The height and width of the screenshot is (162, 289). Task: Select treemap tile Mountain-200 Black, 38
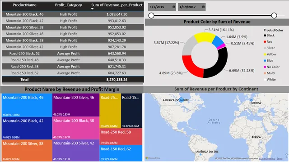76,128
